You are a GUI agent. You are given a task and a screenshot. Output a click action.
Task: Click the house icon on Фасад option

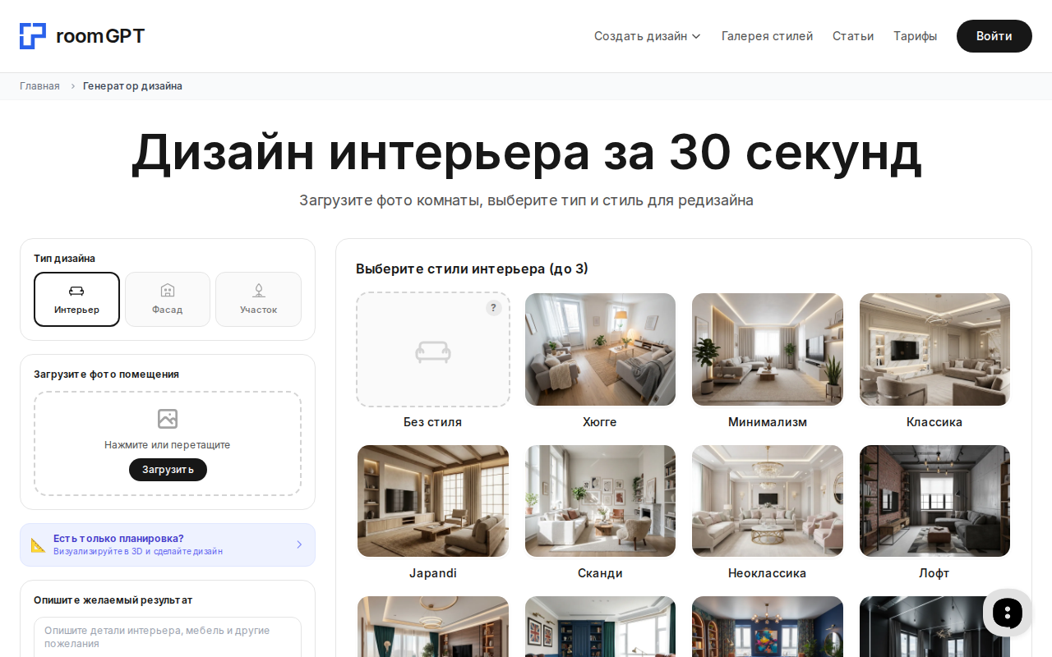pos(168,290)
